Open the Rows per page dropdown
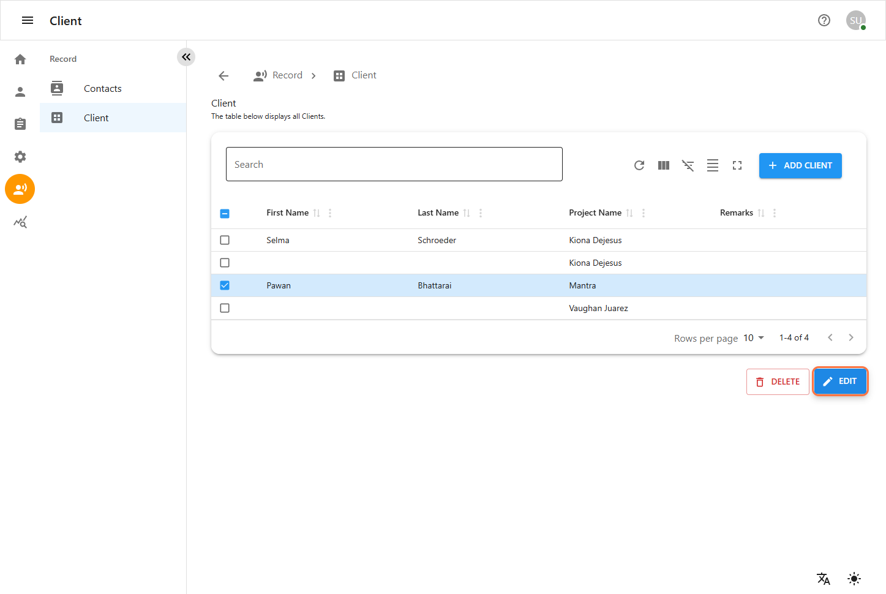Image resolution: width=886 pixels, height=594 pixels. point(754,338)
